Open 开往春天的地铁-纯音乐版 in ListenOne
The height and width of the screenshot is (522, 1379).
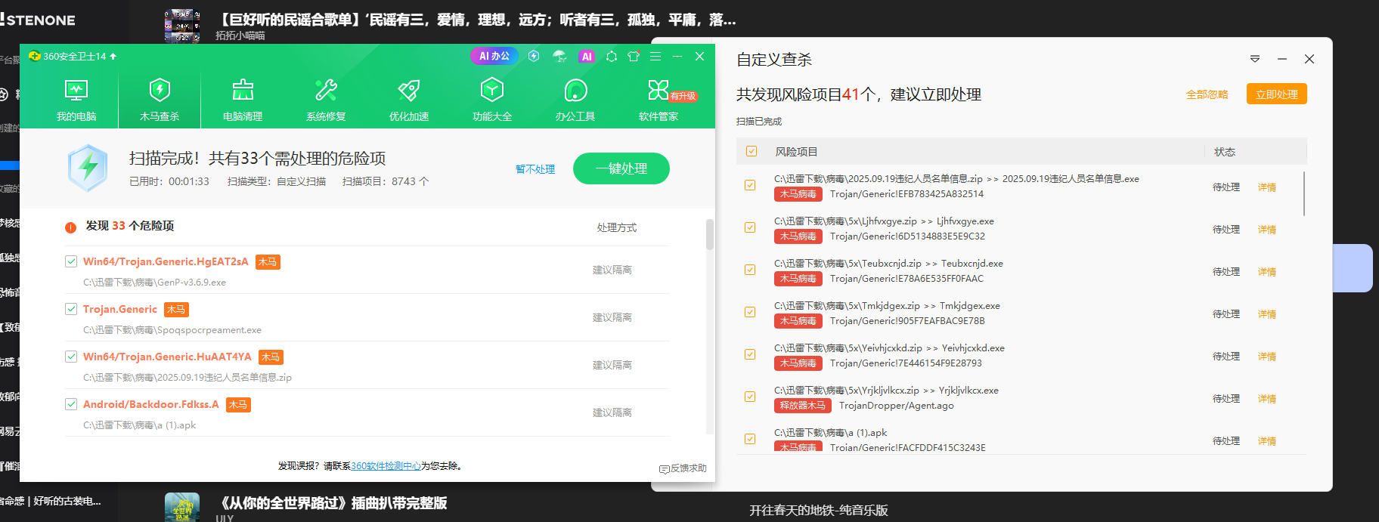819,511
